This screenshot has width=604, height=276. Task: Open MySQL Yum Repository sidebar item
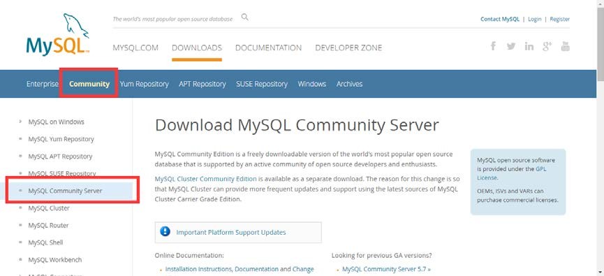tap(61, 139)
